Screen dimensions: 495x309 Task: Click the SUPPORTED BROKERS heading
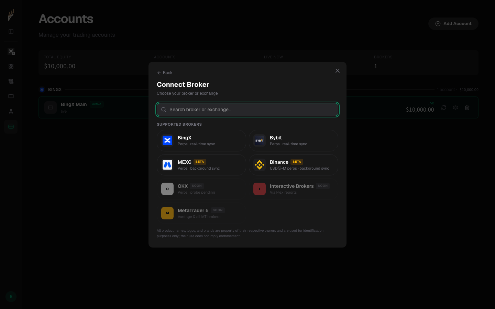179,124
